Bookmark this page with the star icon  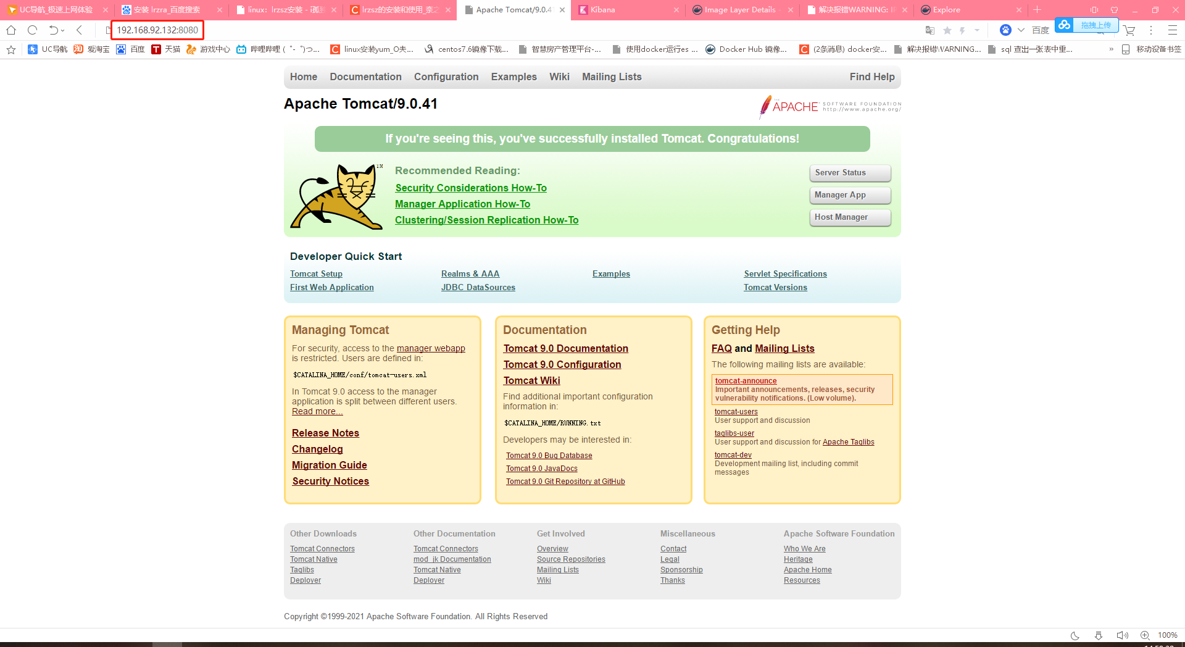[947, 30]
